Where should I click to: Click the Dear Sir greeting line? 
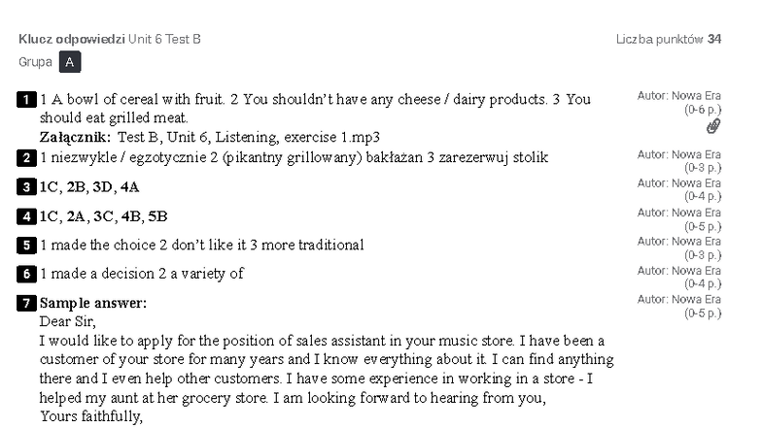(x=68, y=322)
